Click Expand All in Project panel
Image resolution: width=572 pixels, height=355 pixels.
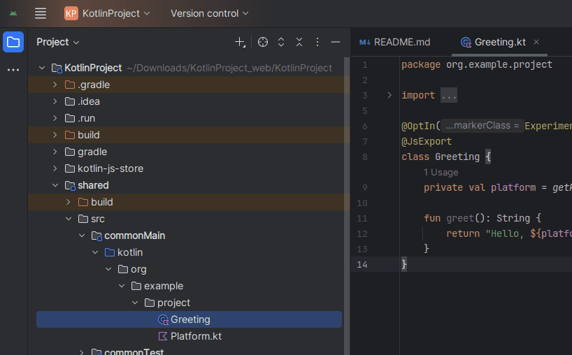point(281,42)
